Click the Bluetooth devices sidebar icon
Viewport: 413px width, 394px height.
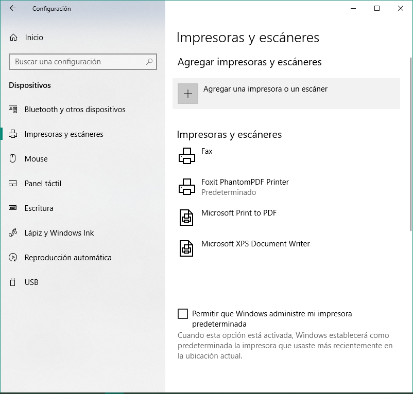13,110
